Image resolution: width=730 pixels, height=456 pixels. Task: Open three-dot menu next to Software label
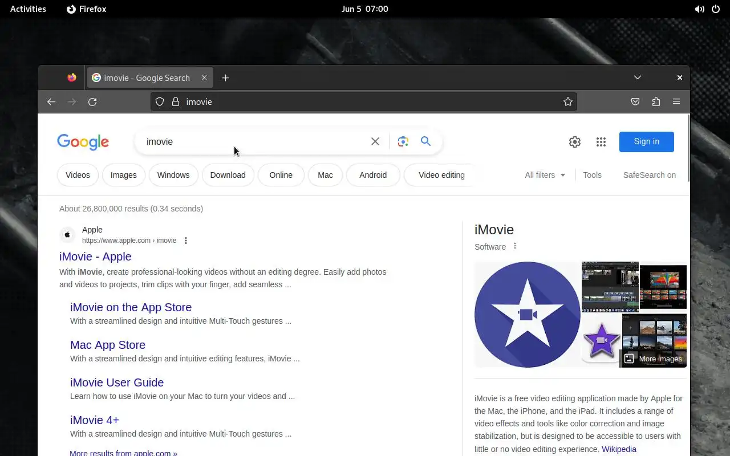[x=515, y=246]
